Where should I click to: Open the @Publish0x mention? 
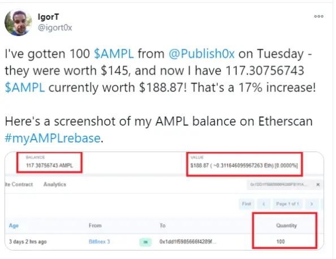[201, 54]
